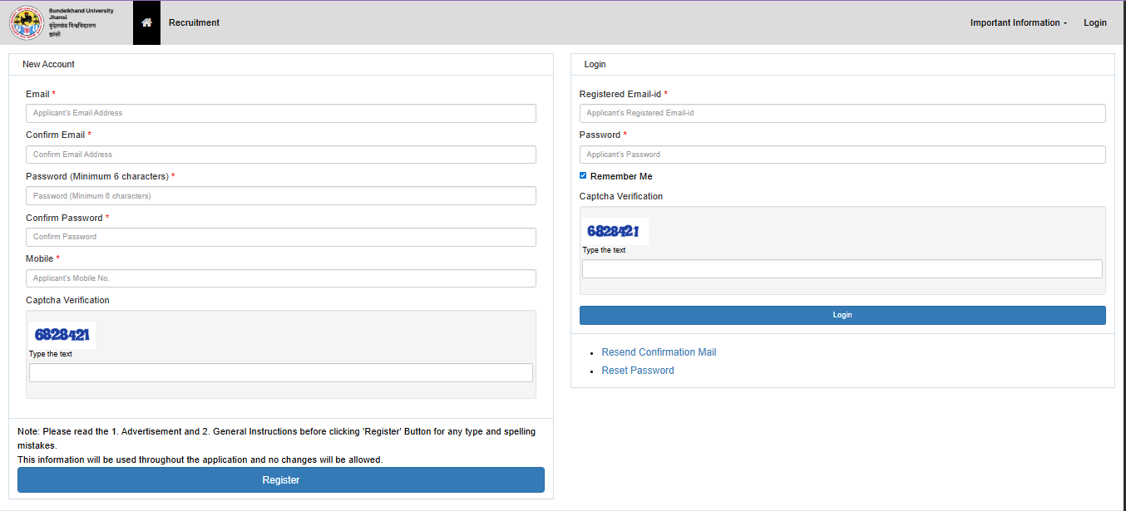Screen dimensions: 1126x511
Task: Open the Recruitment menu item
Action: pos(194,22)
